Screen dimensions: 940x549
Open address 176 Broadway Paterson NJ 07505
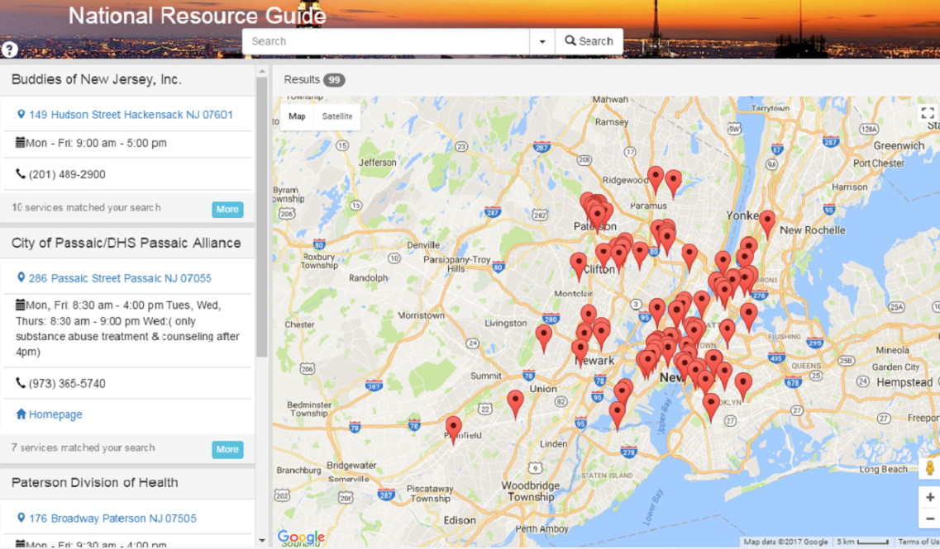coord(112,518)
